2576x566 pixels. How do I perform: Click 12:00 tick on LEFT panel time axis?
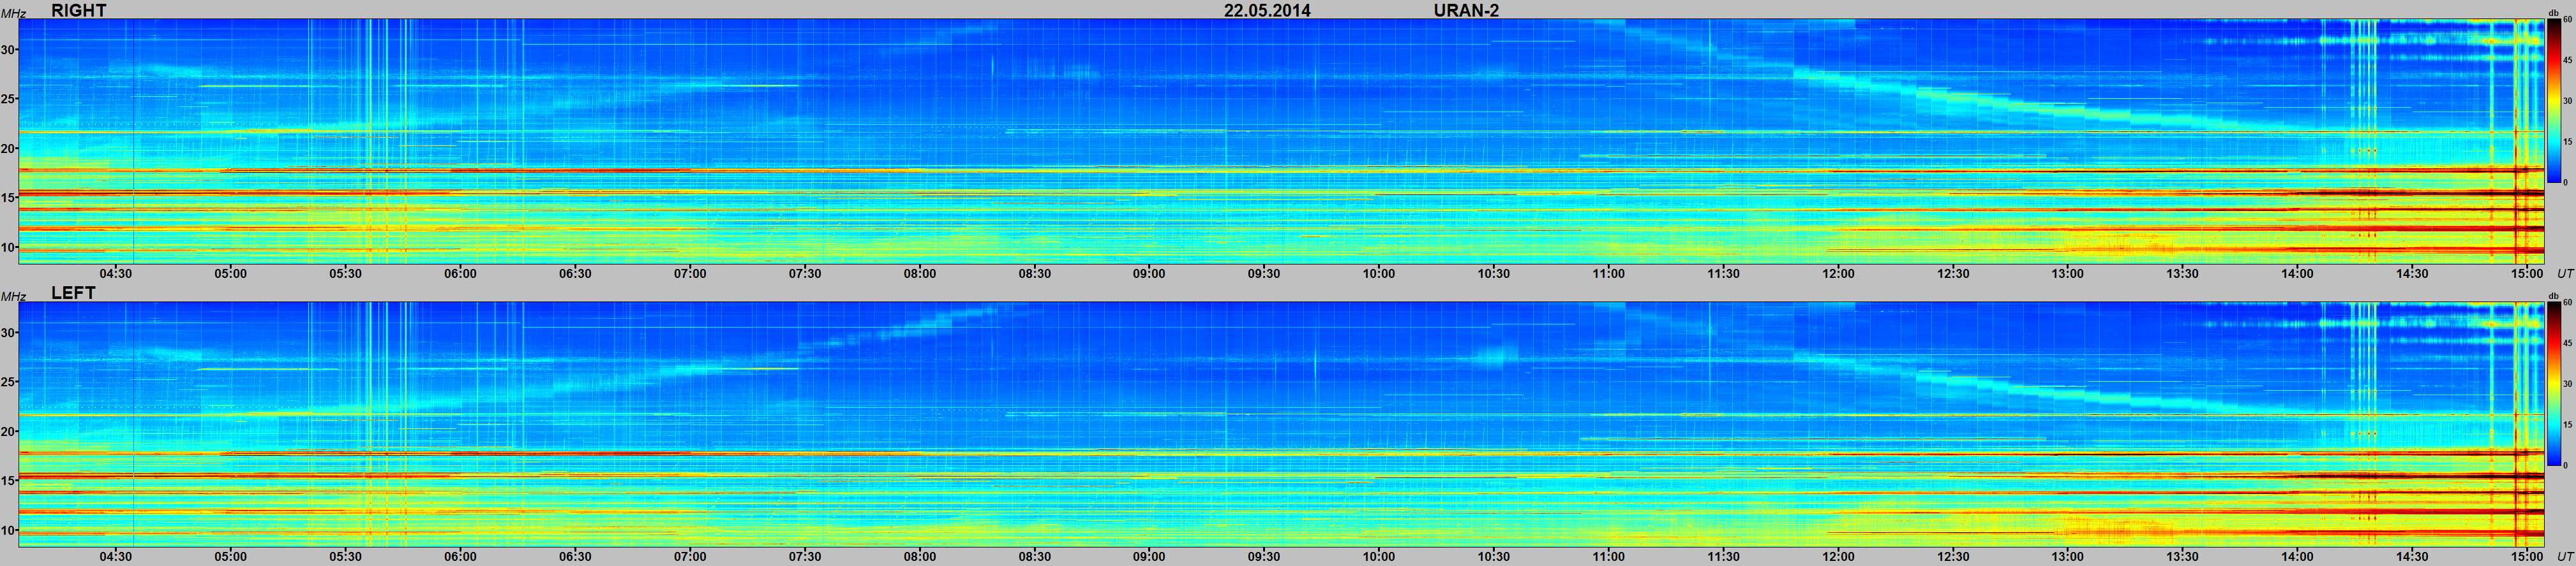[x=1838, y=557]
